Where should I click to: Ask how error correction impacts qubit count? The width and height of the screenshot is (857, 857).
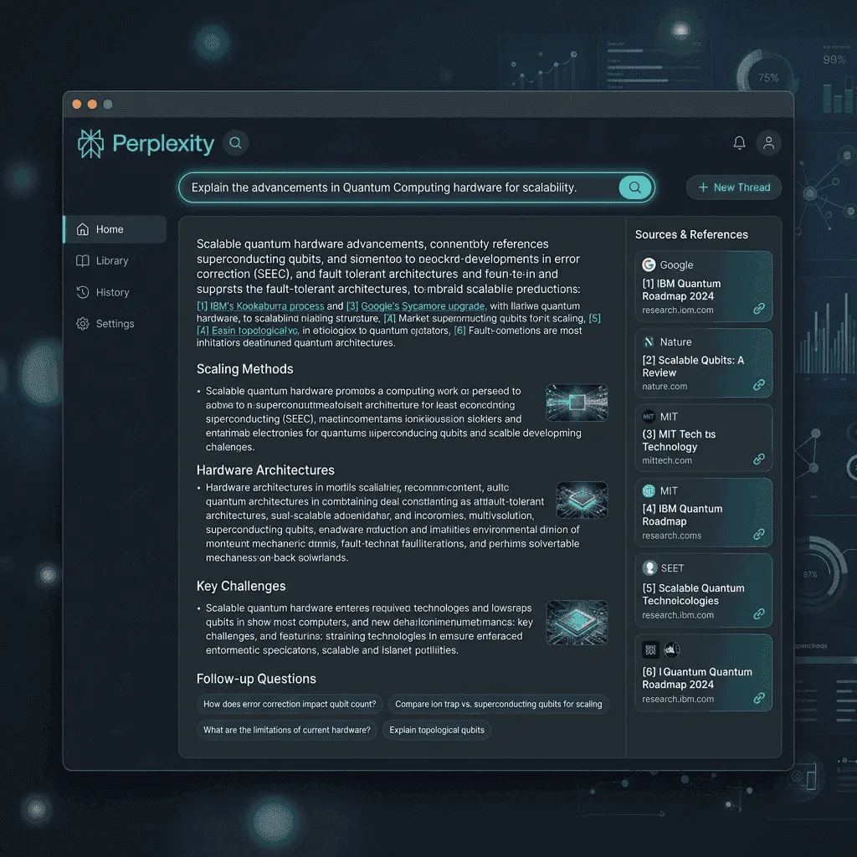[290, 704]
